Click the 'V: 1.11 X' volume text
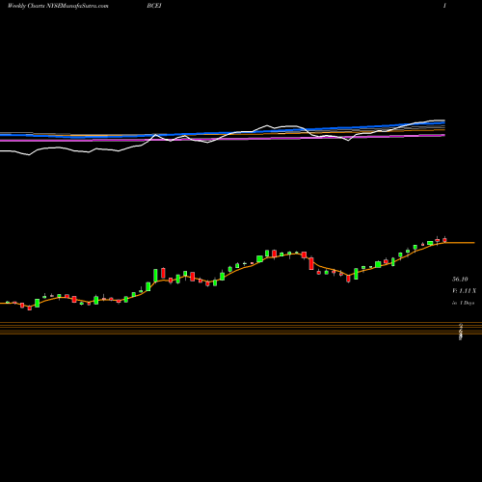The image size is (482, 482). [x=464, y=291]
